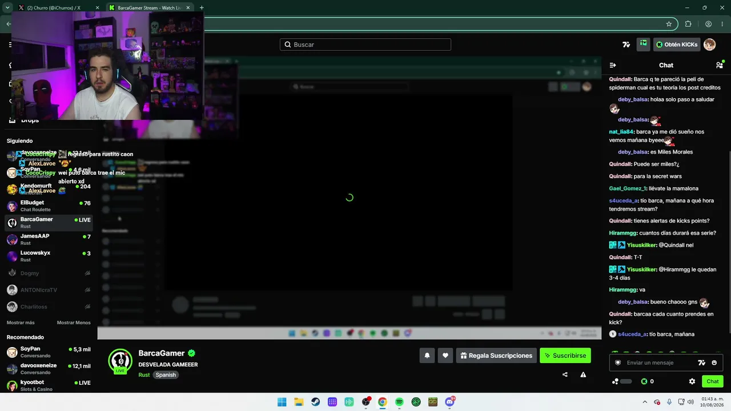Open the 7TV extension menu in the header

tap(626, 45)
